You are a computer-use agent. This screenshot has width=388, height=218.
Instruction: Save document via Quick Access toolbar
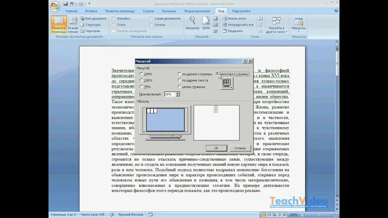coord(65,4)
